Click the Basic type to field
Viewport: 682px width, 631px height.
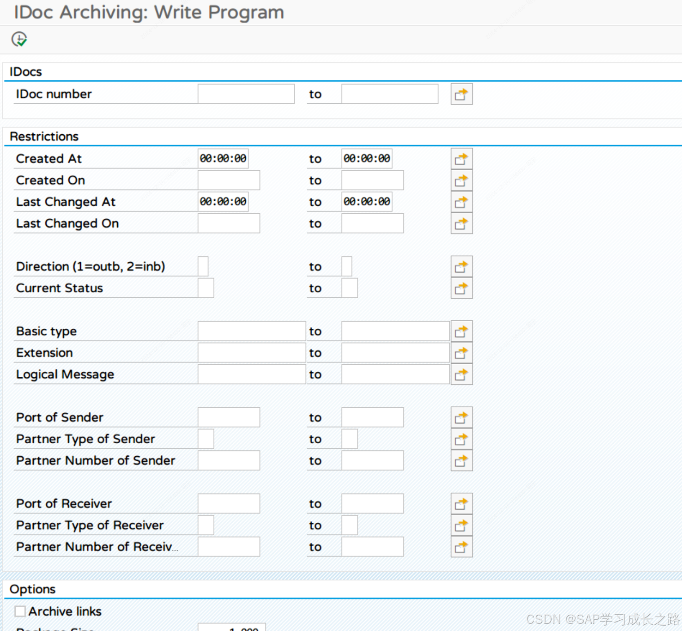[394, 331]
